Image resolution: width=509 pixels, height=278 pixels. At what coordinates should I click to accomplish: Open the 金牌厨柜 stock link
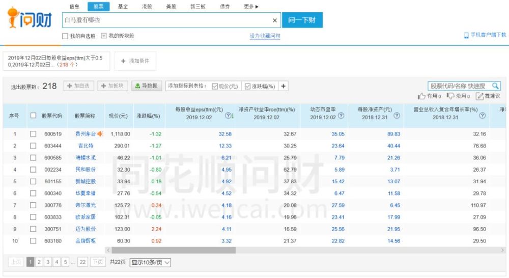[86, 241]
